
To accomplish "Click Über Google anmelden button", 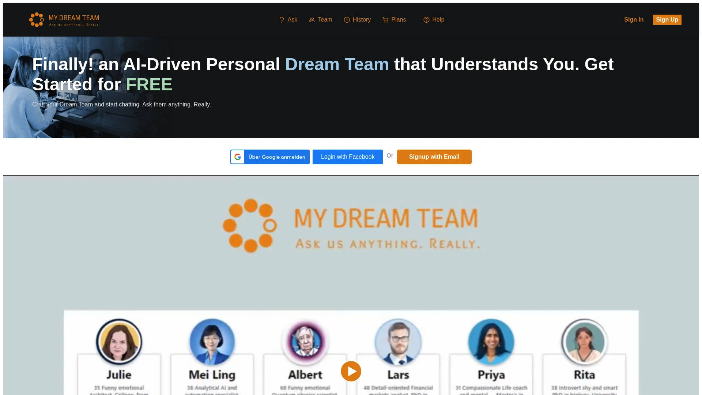I will [269, 156].
